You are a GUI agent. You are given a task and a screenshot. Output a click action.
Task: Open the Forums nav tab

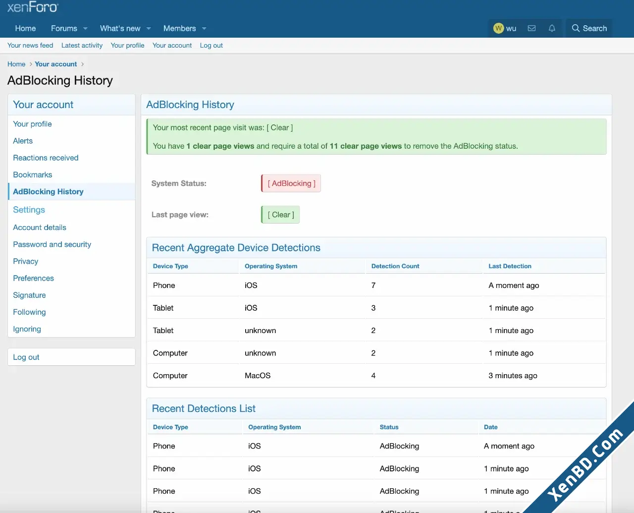coord(64,28)
